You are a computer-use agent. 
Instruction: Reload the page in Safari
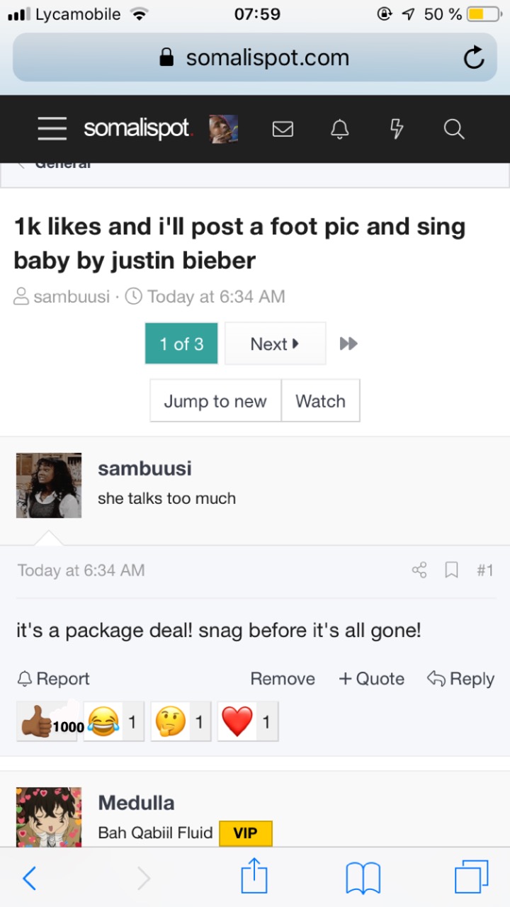(474, 58)
